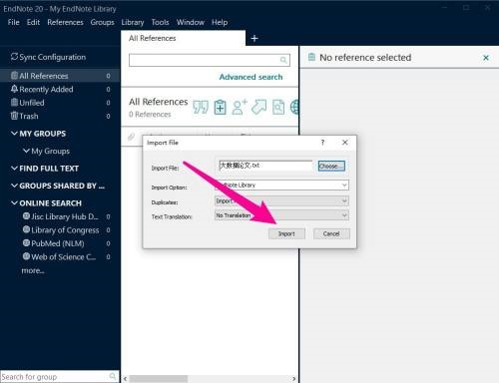Add a new tab with plus button
Viewport: 499px width, 383px height.
[254, 39]
